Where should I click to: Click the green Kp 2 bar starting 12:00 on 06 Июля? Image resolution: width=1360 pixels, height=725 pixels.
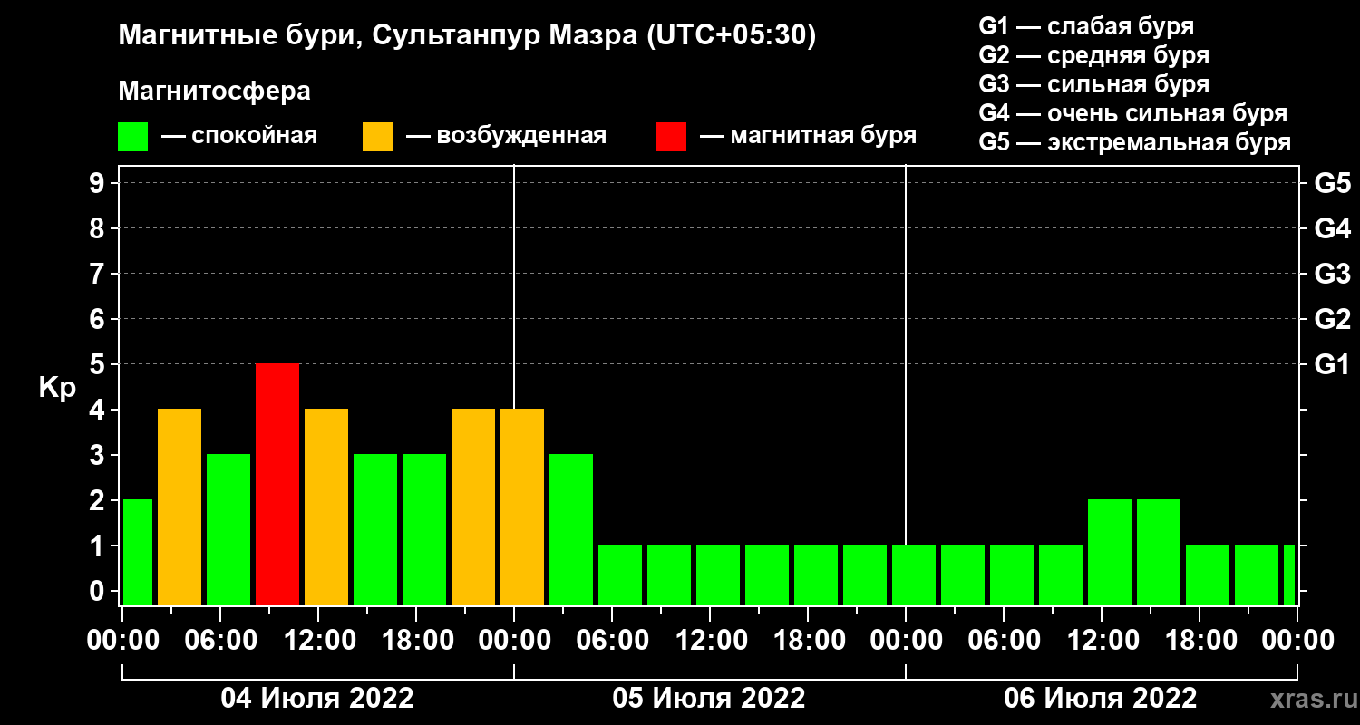[x=1110, y=552]
